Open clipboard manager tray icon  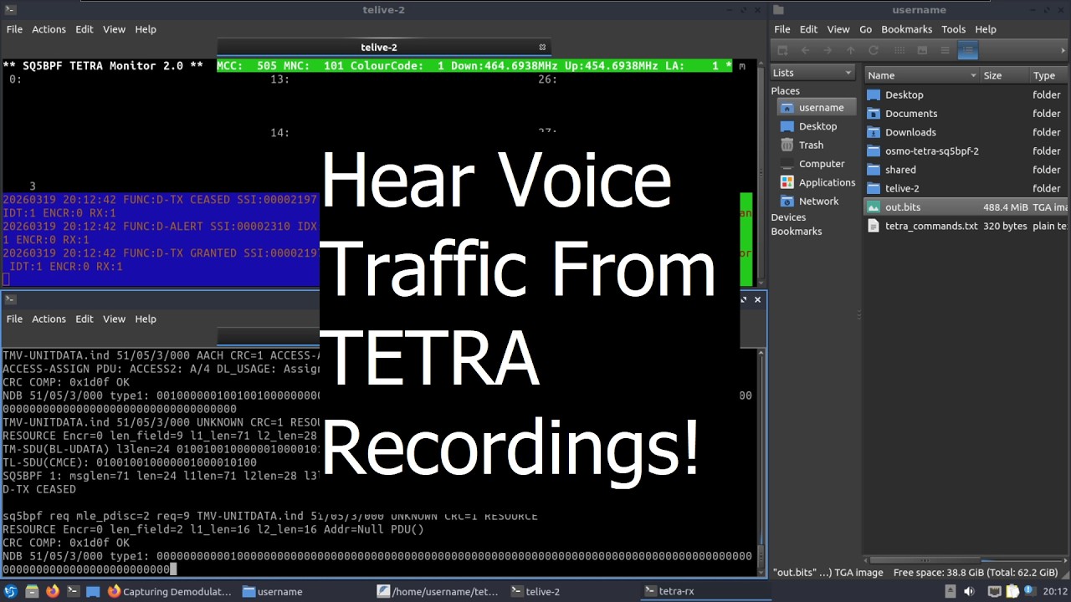coord(1012,591)
